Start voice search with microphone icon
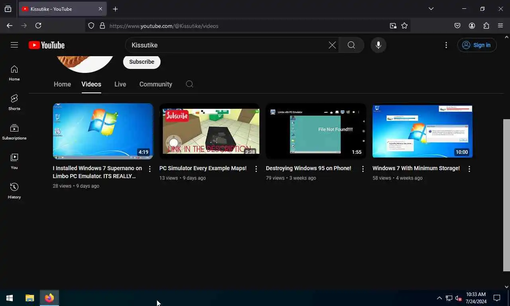 pyautogui.click(x=379, y=45)
